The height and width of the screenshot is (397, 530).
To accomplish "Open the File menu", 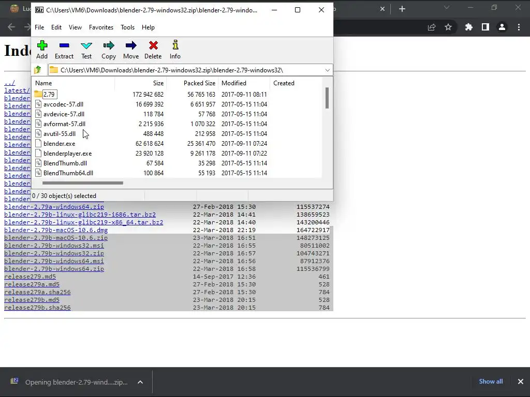I will (x=39, y=27).
